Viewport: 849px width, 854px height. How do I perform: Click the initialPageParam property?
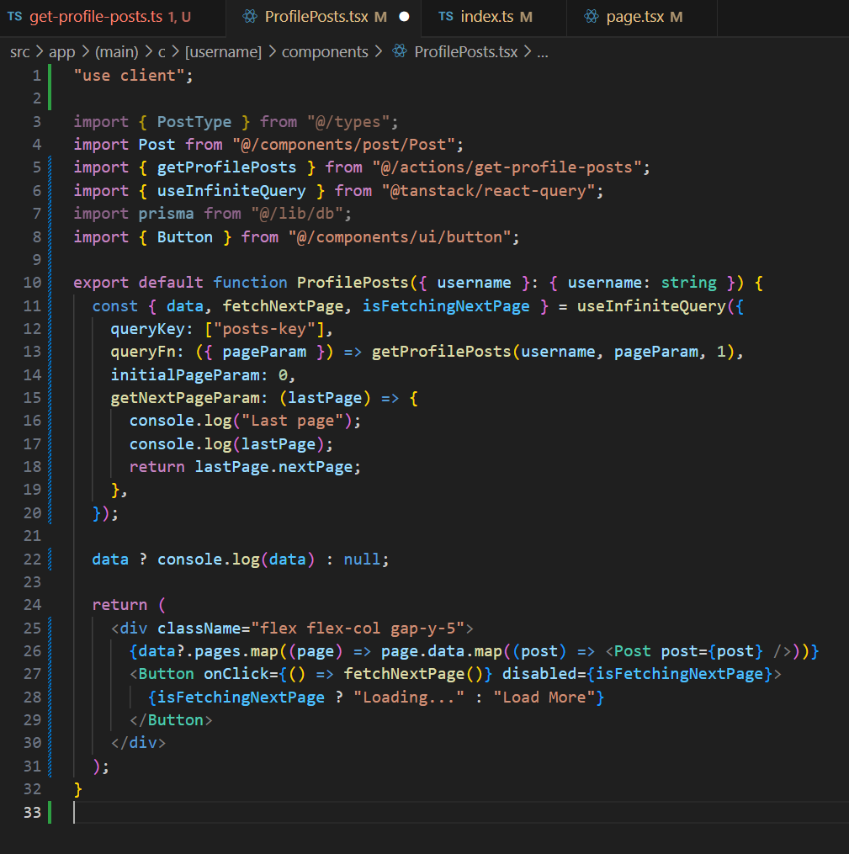coord(184,374)
